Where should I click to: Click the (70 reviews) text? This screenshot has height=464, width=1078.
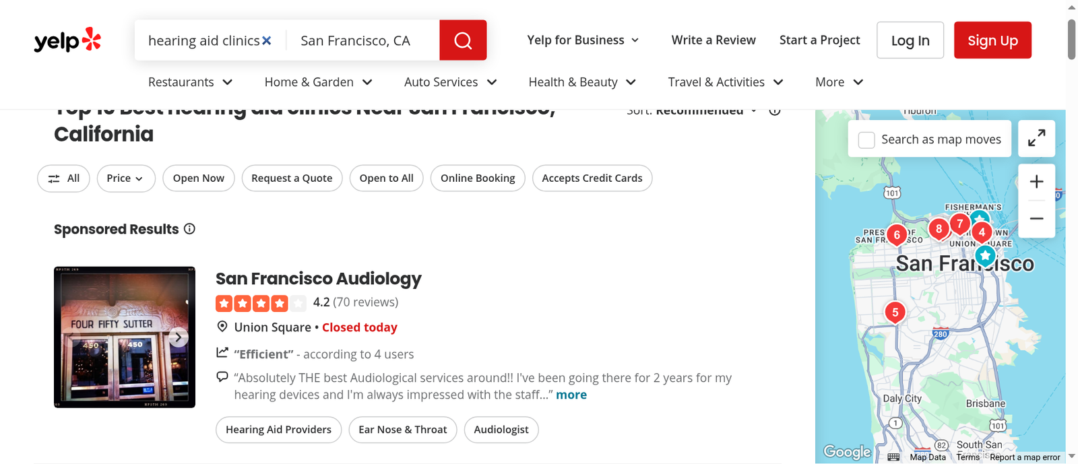tap(366, 302)
